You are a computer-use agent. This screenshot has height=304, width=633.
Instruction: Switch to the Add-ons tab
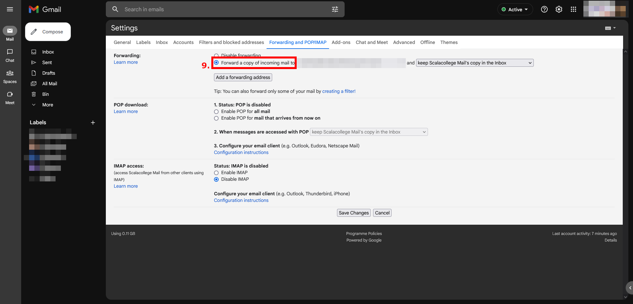coord(341,42)
